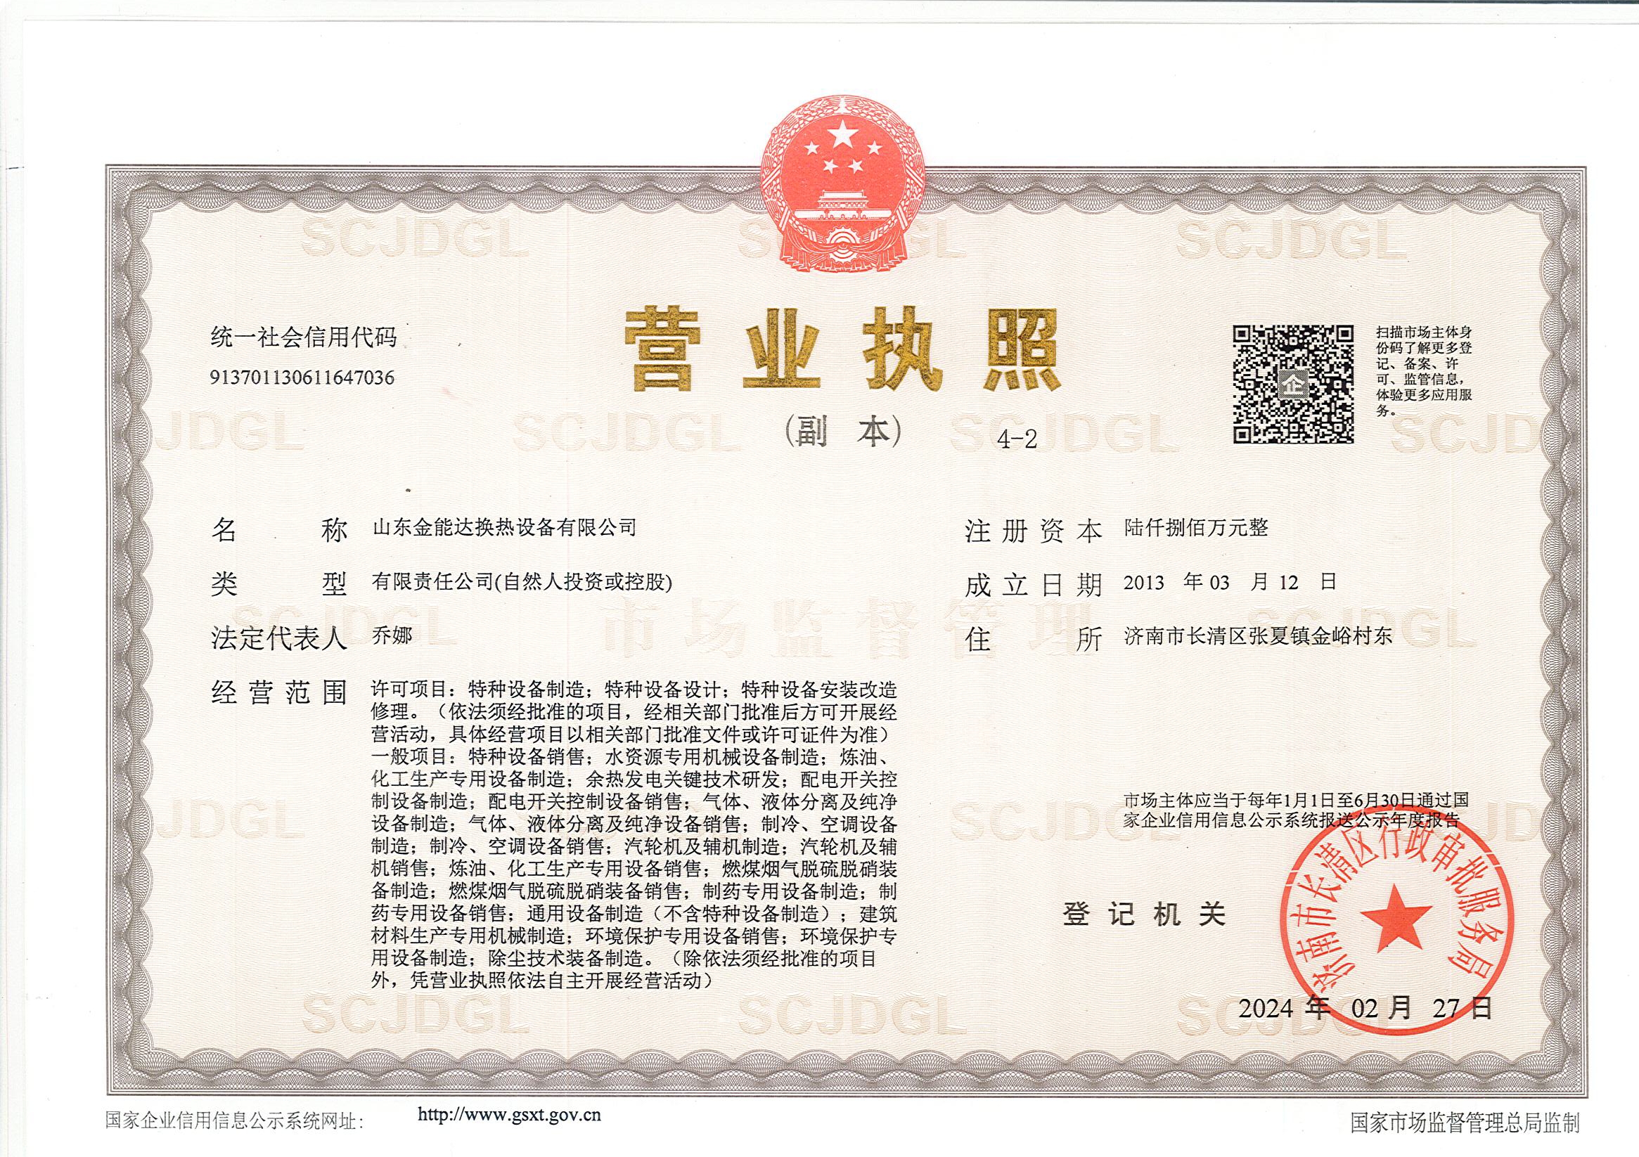Click the line starting 许可项目：特种设备制造
Image resolution: width=1639 pixels, height=1157 pixels.
(x=634, y=690)
